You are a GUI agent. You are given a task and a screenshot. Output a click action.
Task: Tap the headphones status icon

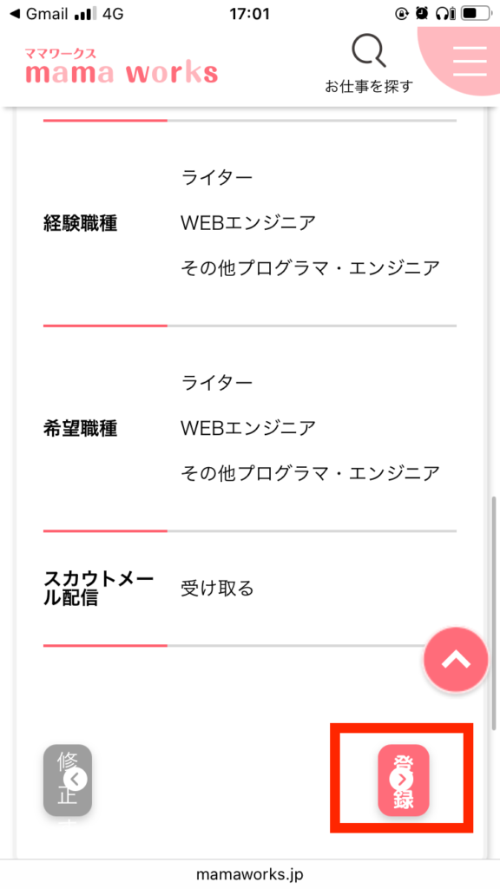click(x=444, y=14)
